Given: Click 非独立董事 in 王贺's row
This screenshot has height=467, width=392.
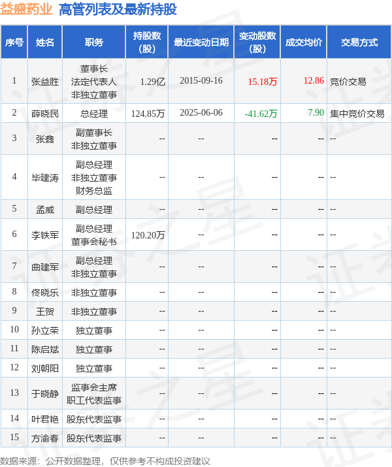Looking at the screenshot, I should pyautogui.click(x=94, y=312).
